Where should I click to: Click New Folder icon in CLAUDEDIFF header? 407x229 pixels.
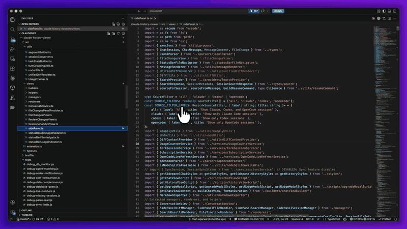point(113,33)
